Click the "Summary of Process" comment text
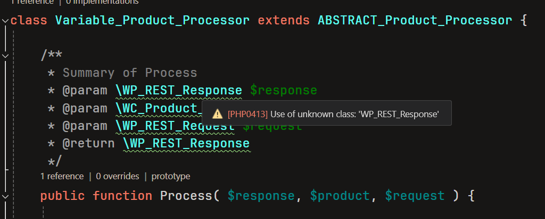545x219 pixels. point(130,73)
